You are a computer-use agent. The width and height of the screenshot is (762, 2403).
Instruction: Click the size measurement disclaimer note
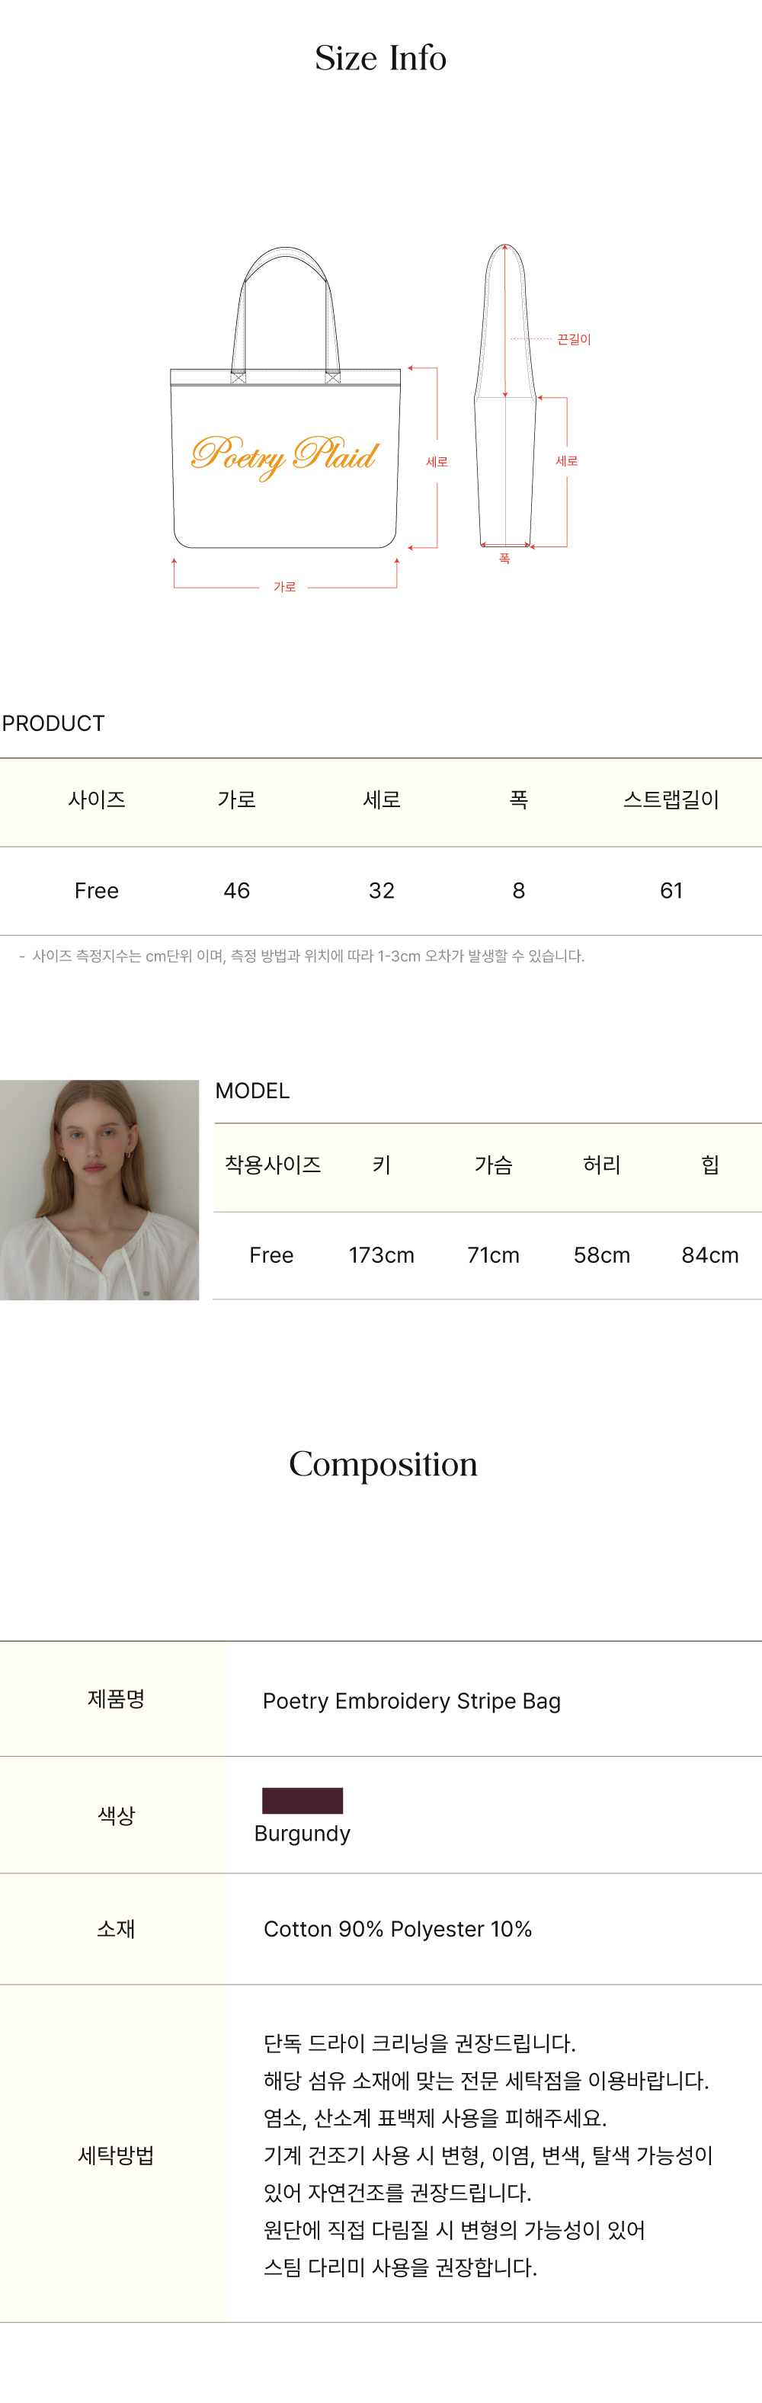[308, 956]
